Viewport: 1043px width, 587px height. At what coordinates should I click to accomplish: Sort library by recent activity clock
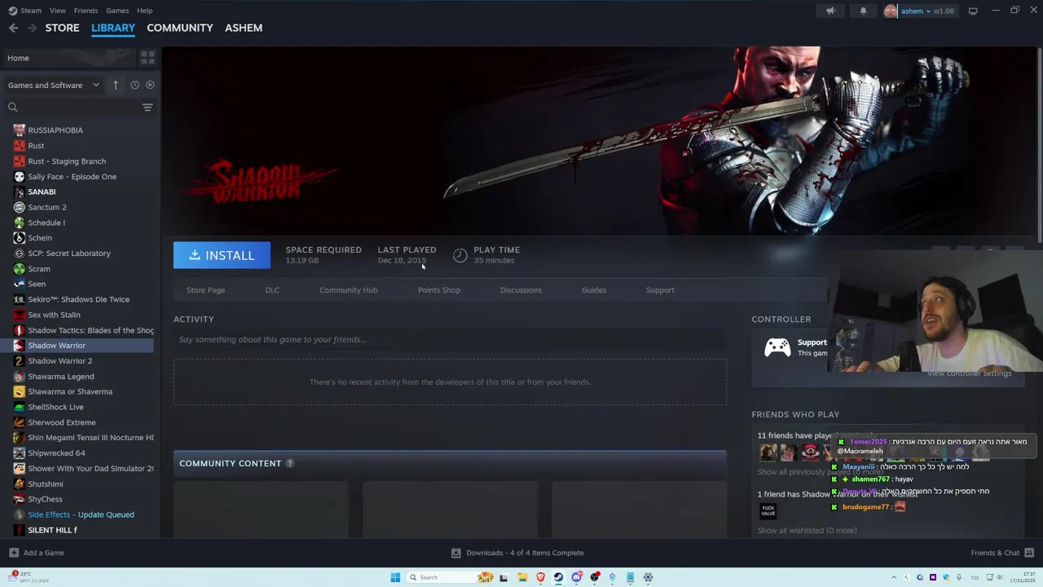[x=134, y=85]
